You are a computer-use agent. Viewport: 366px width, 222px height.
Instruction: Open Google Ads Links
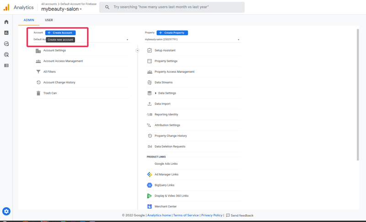pyautogui.click(x=166, y=164)
